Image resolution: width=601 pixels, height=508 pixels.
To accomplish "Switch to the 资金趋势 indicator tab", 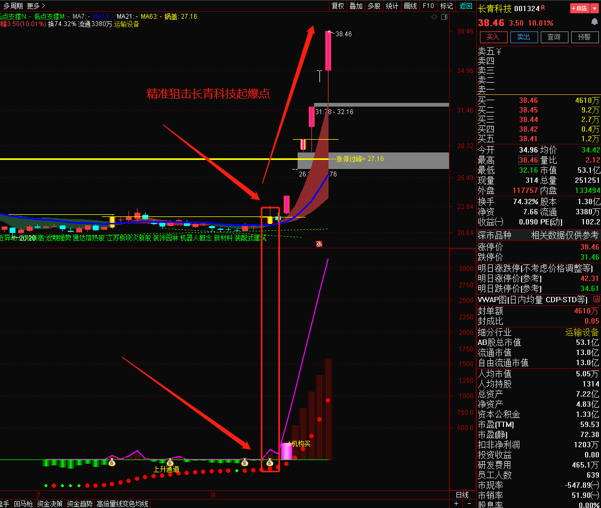I will click(x=80, y=504).
